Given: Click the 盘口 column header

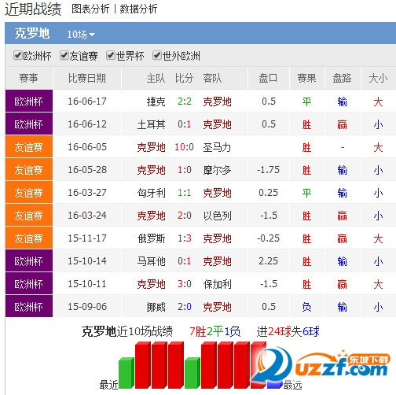Looking at the screenshot, I should (x=268, y=78).
